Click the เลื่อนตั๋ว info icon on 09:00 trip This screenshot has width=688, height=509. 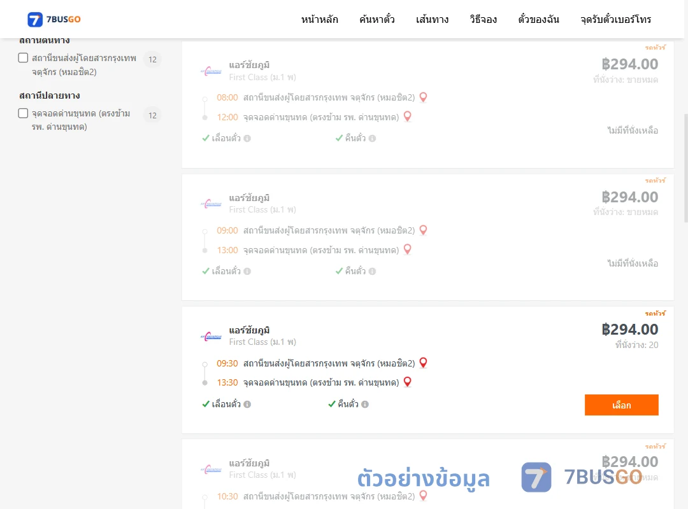[x=247, y=272]
